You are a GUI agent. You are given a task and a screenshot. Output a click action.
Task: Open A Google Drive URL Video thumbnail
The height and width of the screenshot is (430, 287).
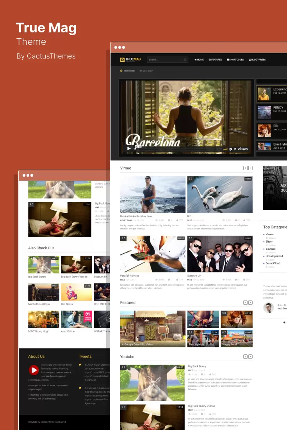click(x=153, y=329)
